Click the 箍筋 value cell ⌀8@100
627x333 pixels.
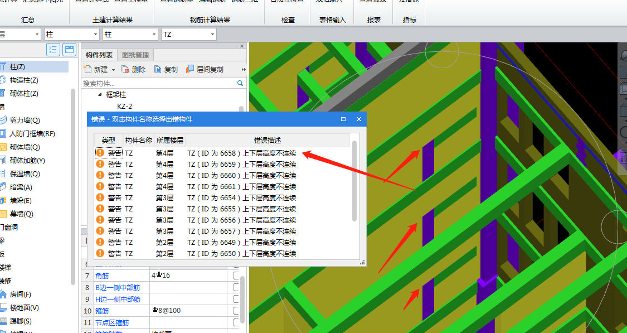pyautogui.click(x=188, y=310)
